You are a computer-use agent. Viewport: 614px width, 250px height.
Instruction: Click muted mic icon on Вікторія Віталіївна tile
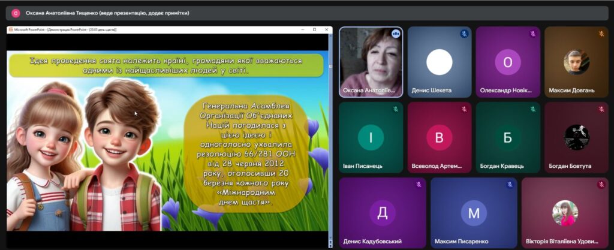pos(601,185)
